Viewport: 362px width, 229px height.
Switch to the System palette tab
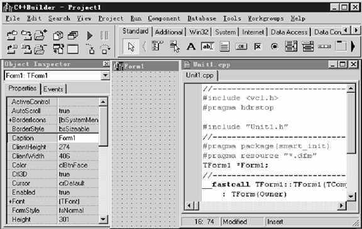click(x=226, y=32)
